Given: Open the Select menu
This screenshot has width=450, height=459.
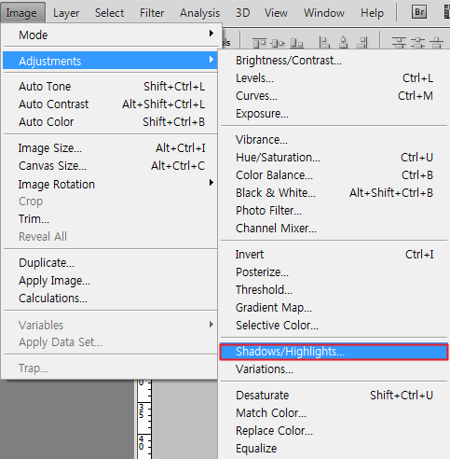Looking at the screenshot, I should click(x=109, y=13).
